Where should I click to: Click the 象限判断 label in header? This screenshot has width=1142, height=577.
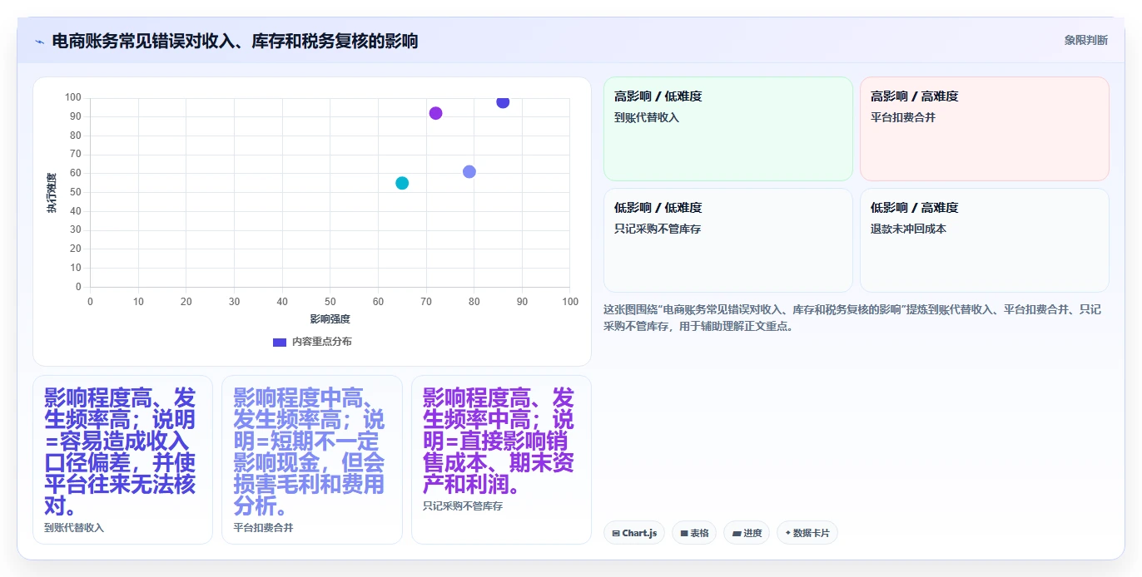(x=1085, y=40)
